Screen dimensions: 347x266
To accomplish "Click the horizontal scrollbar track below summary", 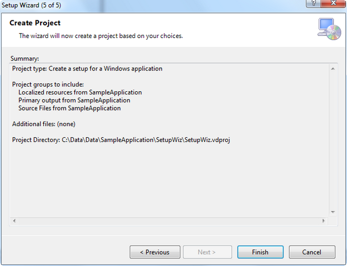I will pyautogui.click(x=169, y=221).
